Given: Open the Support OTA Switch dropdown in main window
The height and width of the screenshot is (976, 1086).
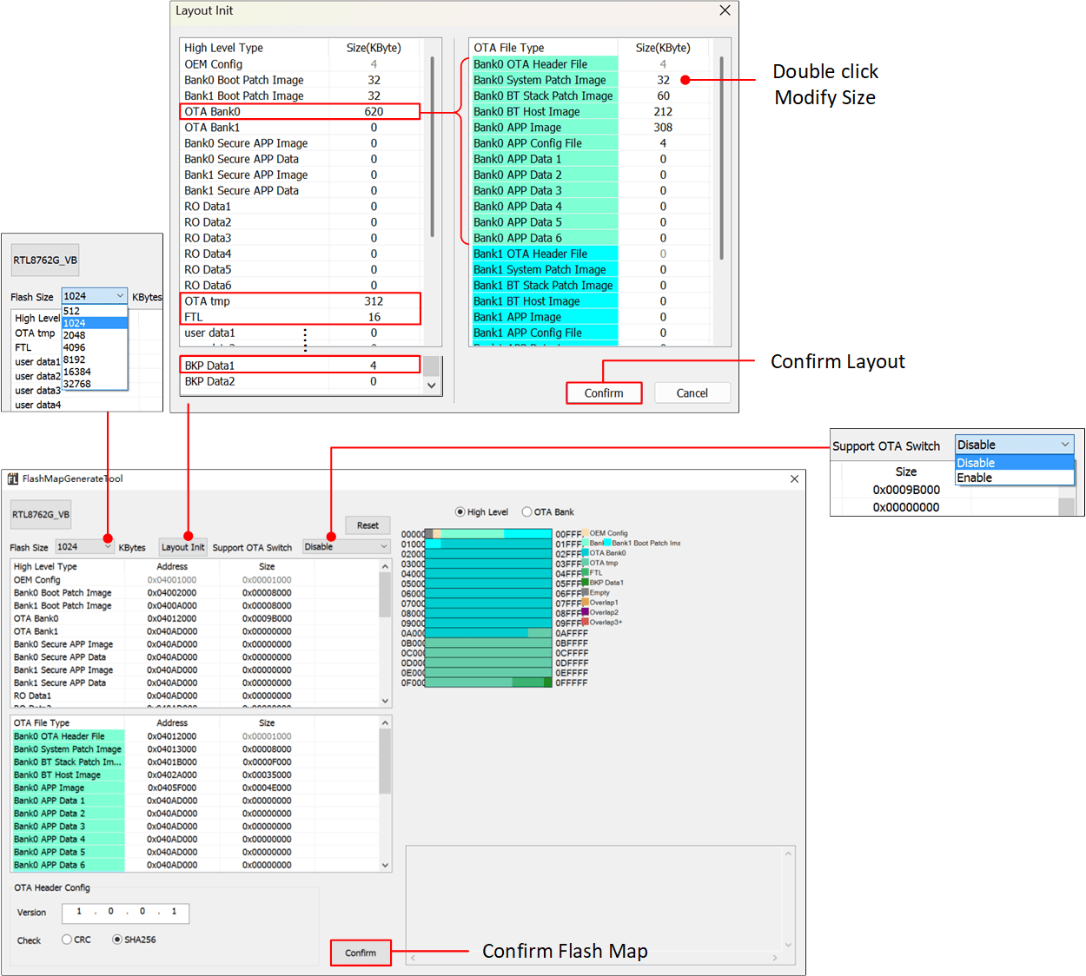Looking at the screenshot, I should click(x=346, y=547).
